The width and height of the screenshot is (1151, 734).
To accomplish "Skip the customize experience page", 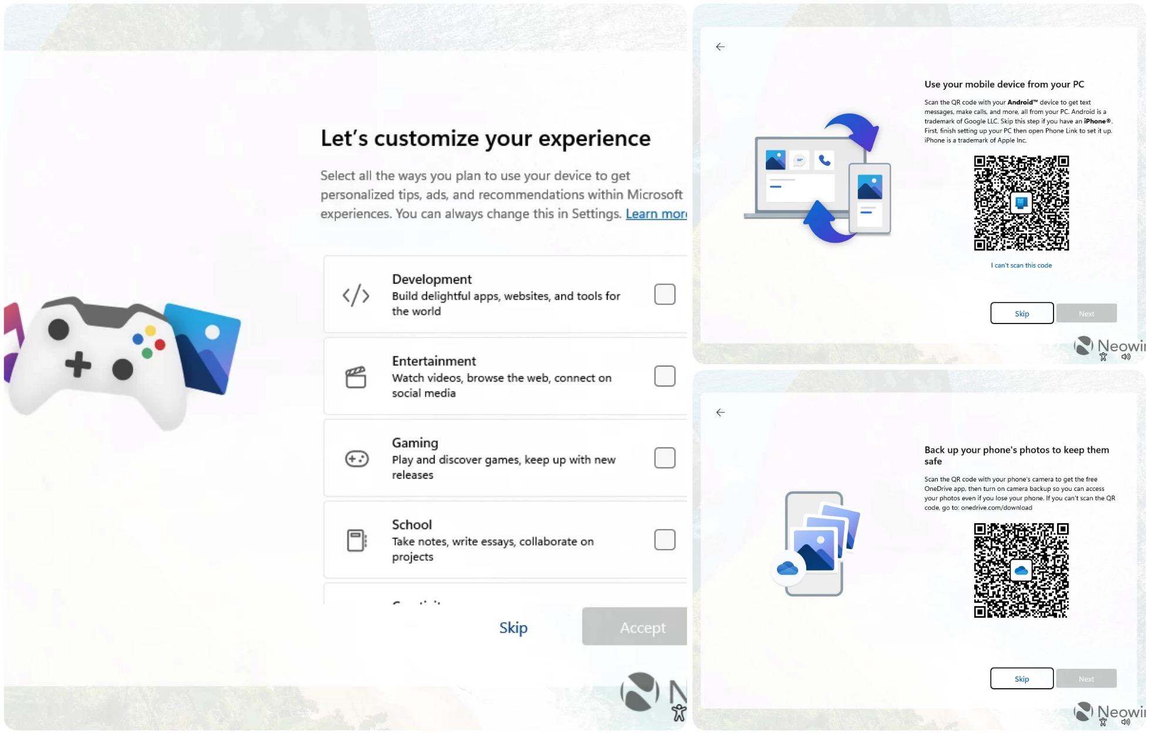I will (x=513, y=628).
